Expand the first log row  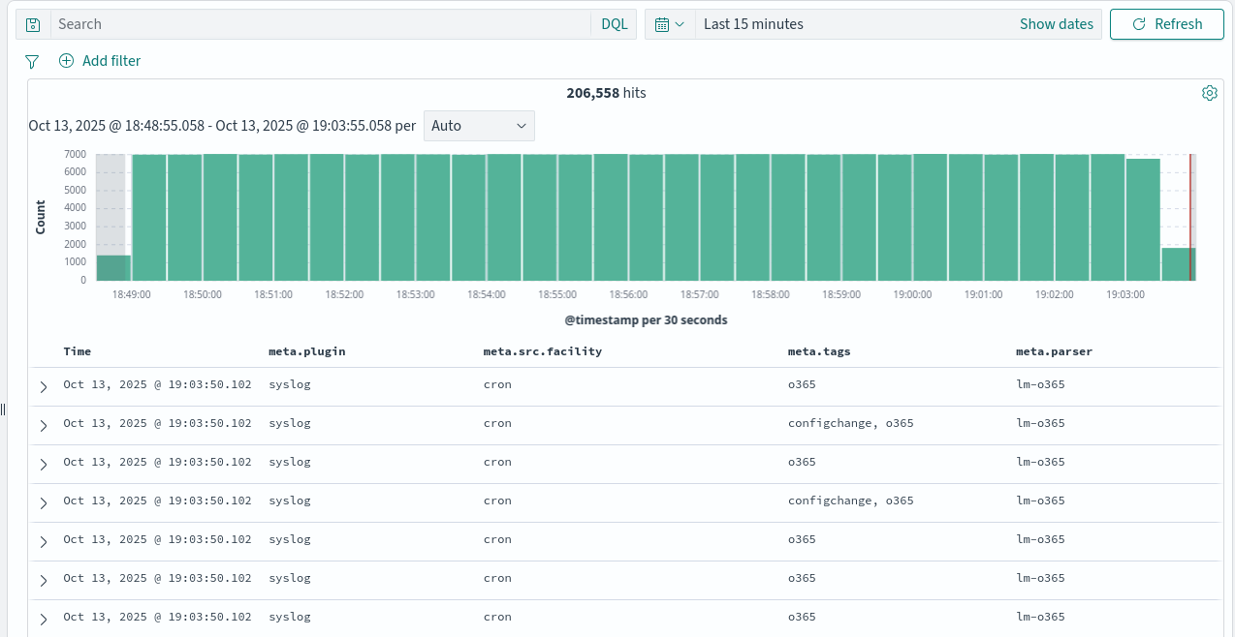click(x=43, y=386)
